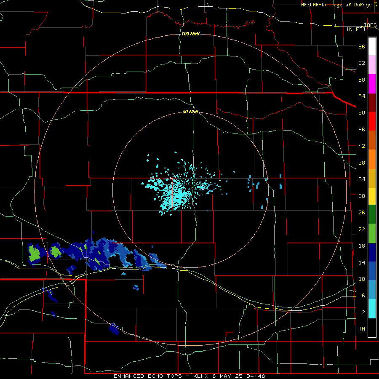Image resolution: width=379 pixels, height=379 pixels.
Task: Click the legend value '66'
Action: 362,47
